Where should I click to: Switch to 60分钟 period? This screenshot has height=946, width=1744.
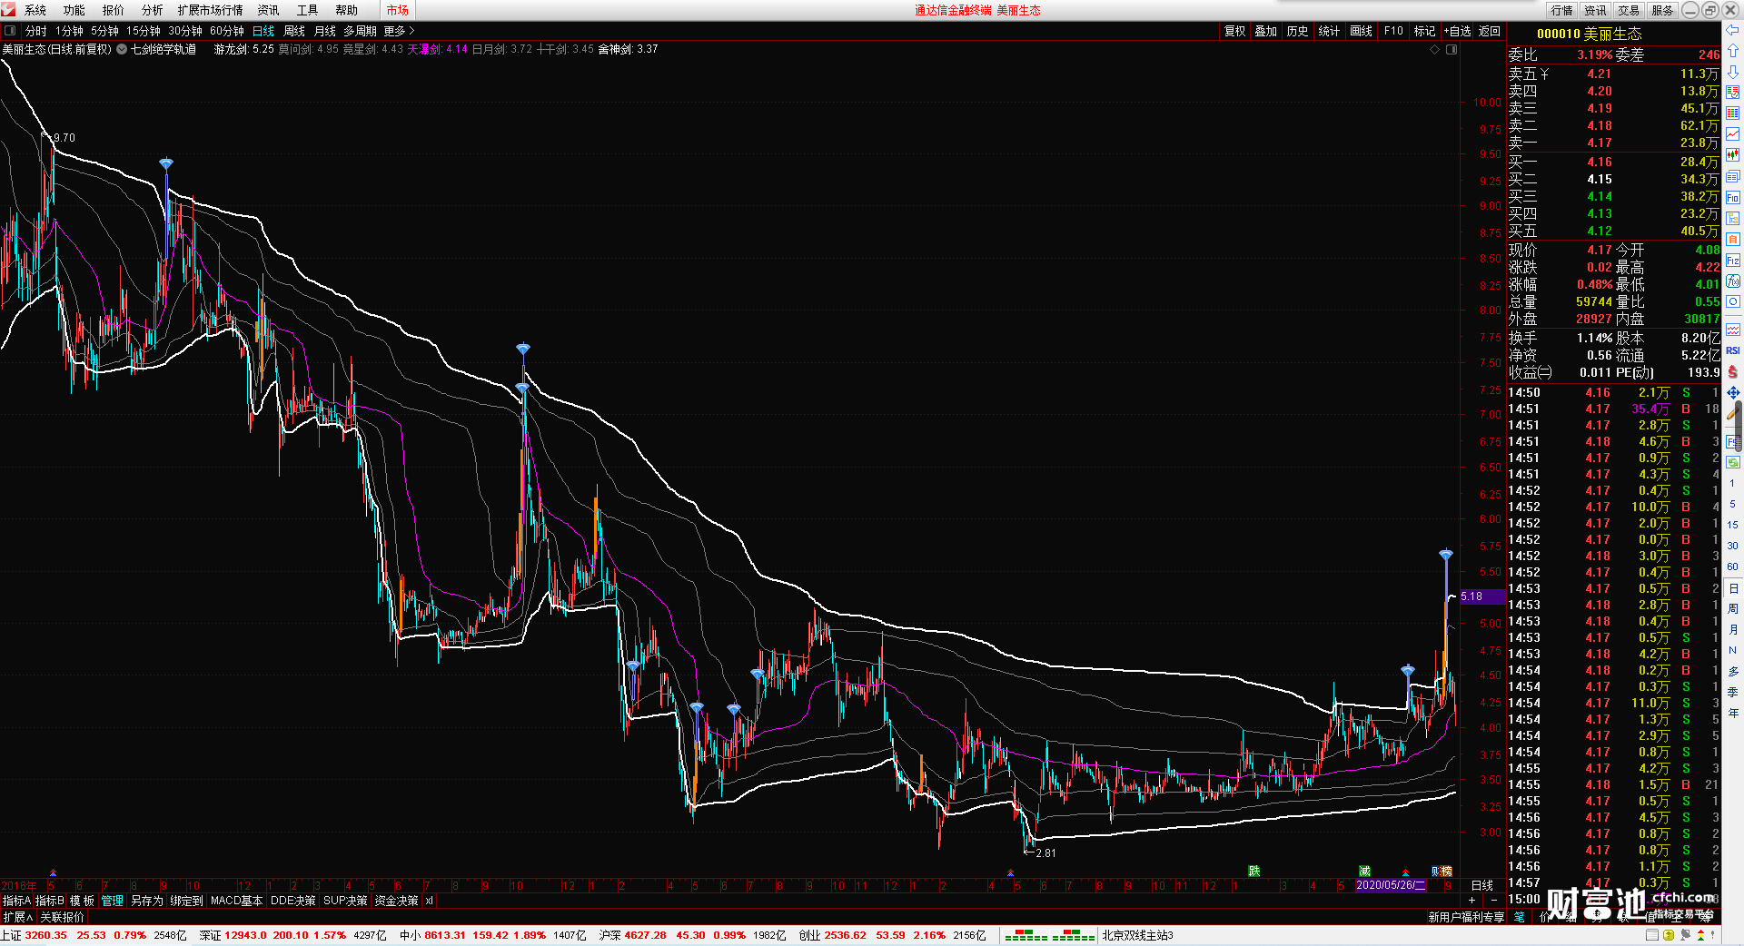[227, 31]
